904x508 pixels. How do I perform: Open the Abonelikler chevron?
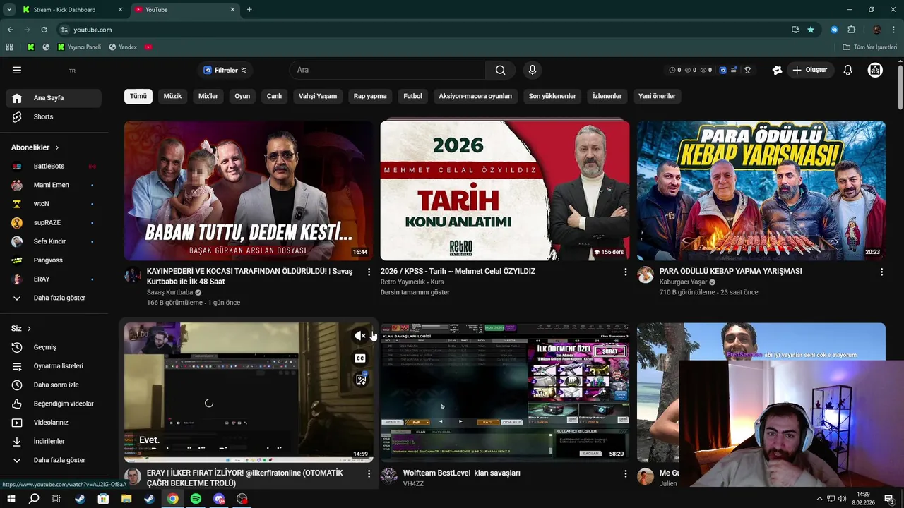(x=57, y=147)
